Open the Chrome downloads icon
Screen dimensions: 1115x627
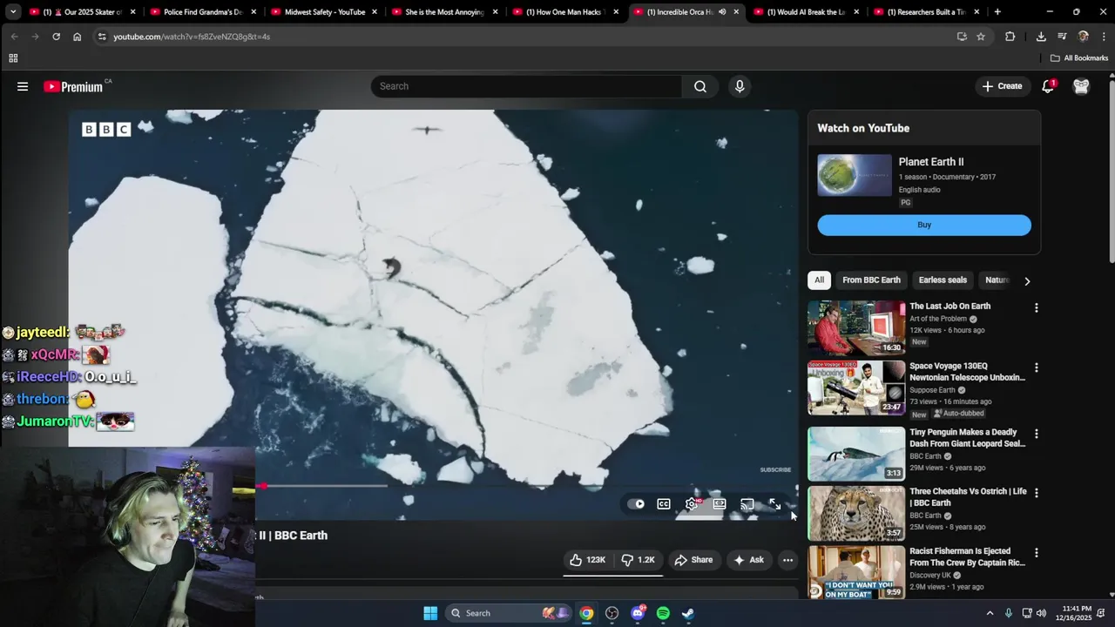click(1041, 37)
